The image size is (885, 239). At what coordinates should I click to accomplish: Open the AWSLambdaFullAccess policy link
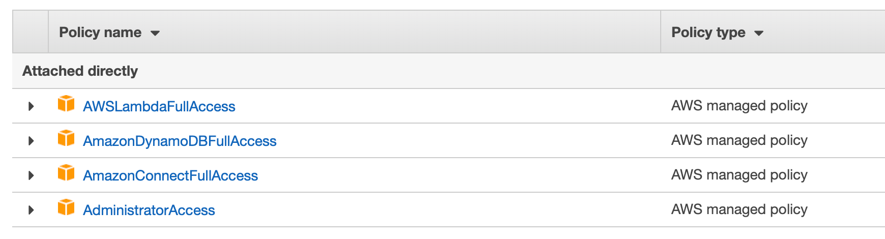[x=159, y=106]
